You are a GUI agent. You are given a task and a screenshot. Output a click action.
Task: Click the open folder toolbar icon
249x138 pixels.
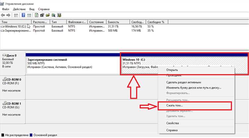coord(47,15)
